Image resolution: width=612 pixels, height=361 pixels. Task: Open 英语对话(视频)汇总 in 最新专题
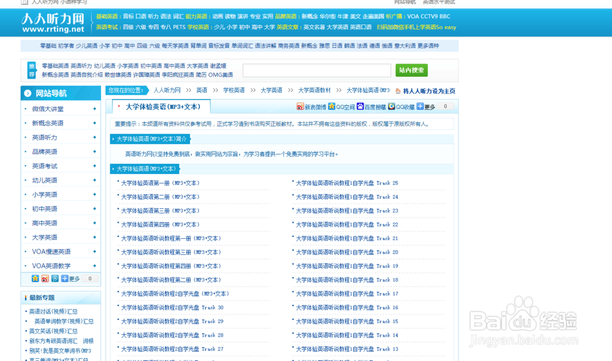[53, 312]
